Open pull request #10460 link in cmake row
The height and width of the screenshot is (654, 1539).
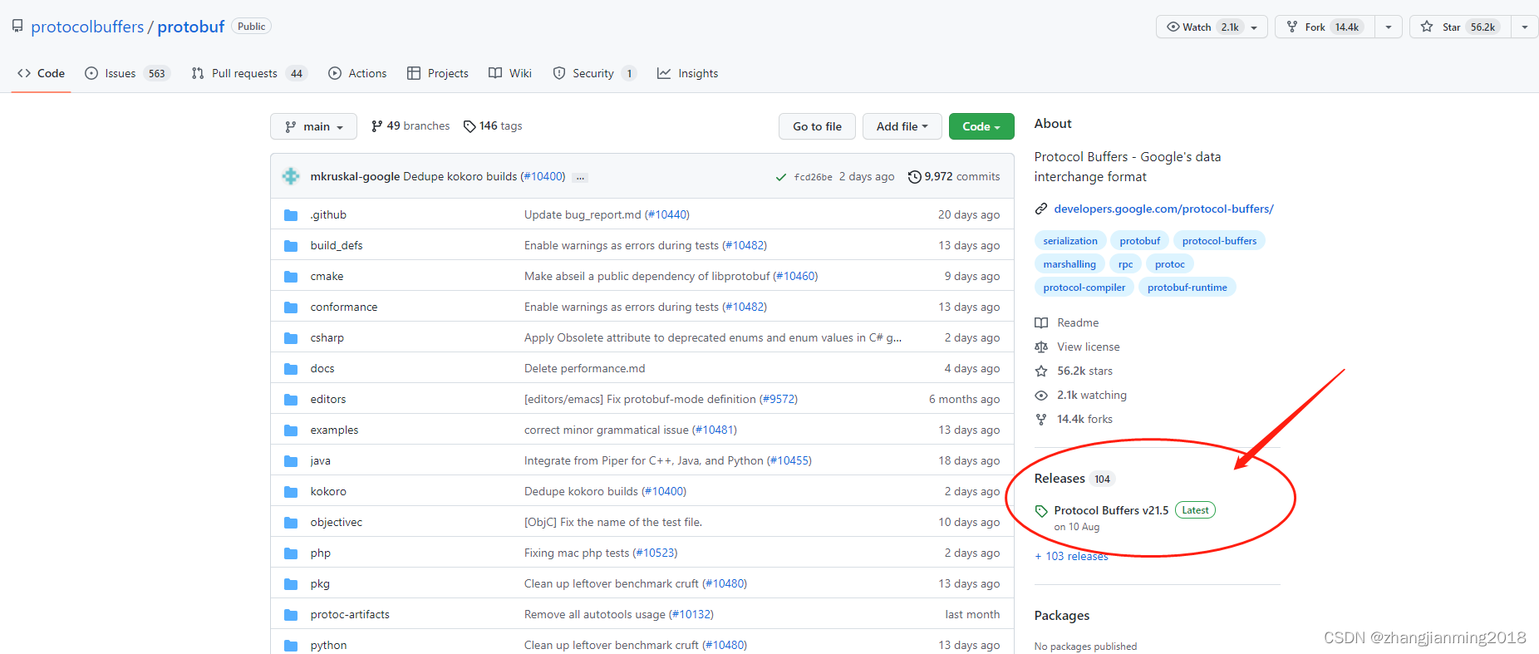coord(795,276)
